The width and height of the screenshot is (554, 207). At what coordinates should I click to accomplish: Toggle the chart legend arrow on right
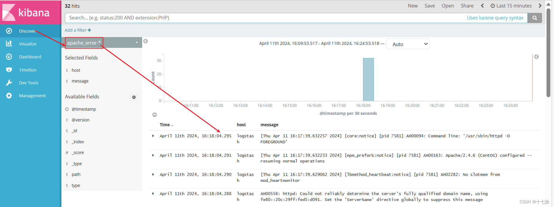[536, 57]
